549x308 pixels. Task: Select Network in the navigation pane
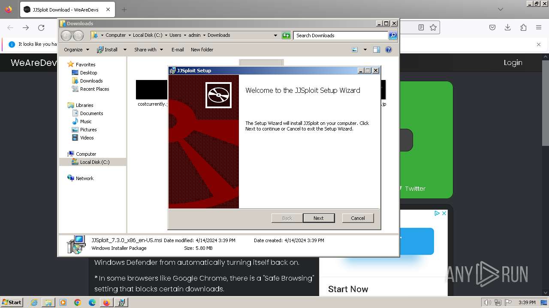click(x=84, y=178)
